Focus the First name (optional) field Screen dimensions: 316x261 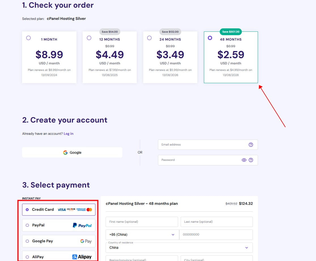[142, 222]
